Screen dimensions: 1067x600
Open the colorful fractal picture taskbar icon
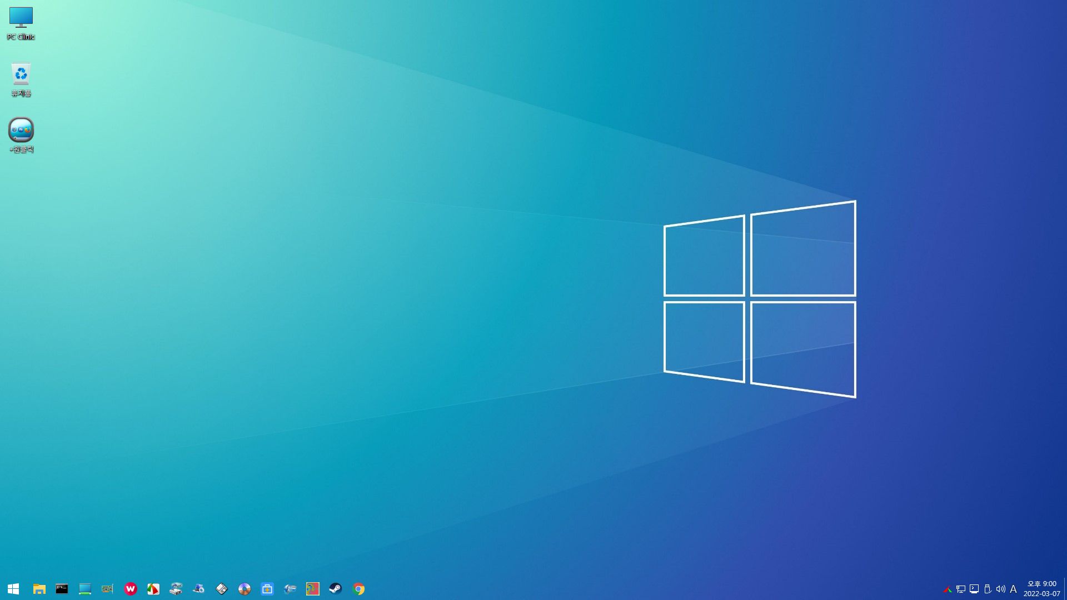[x=312, y=589]
